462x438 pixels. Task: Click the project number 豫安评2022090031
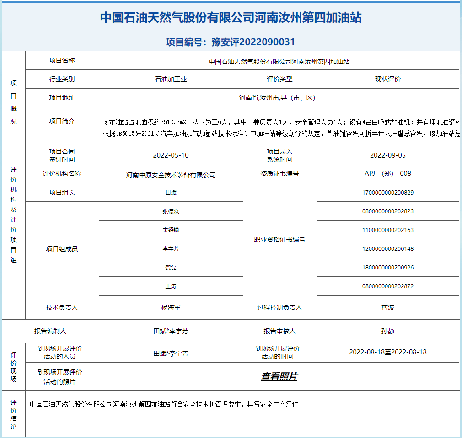[x=231, y=42]
